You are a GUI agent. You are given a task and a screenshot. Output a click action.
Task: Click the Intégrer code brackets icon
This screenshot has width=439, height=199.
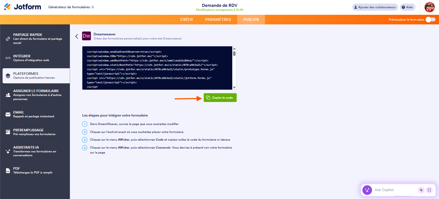8,58
